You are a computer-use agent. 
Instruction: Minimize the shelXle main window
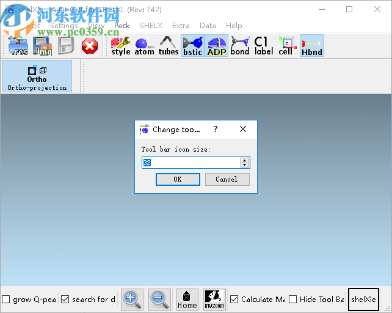322,10
